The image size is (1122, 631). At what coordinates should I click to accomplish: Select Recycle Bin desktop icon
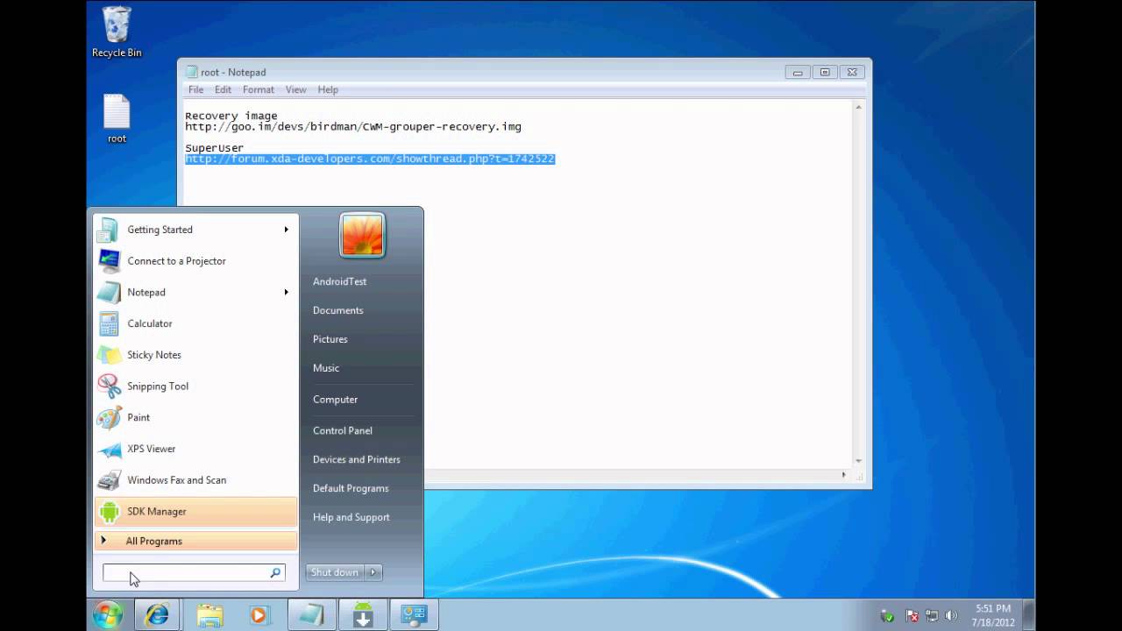click(117, 32)
